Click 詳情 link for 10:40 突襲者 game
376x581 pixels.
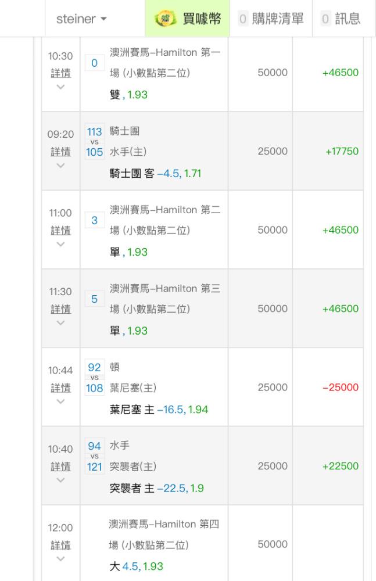(60, 467)
